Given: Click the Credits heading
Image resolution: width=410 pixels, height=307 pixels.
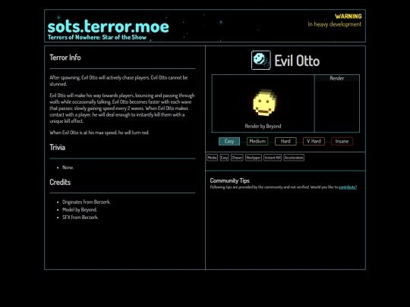Looking at the screenshot, I should [x=60, y=182].
